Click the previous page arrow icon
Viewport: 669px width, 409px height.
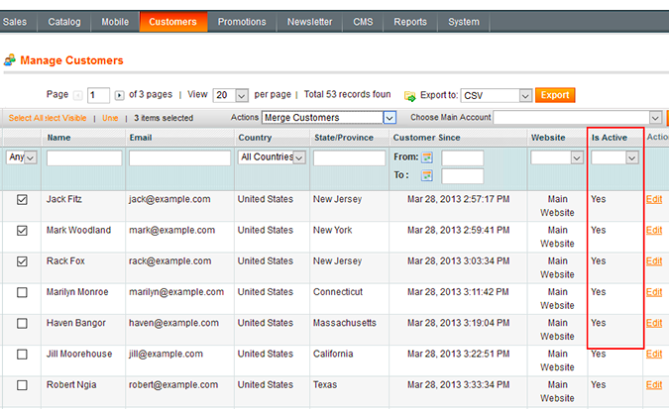point(79,95)
